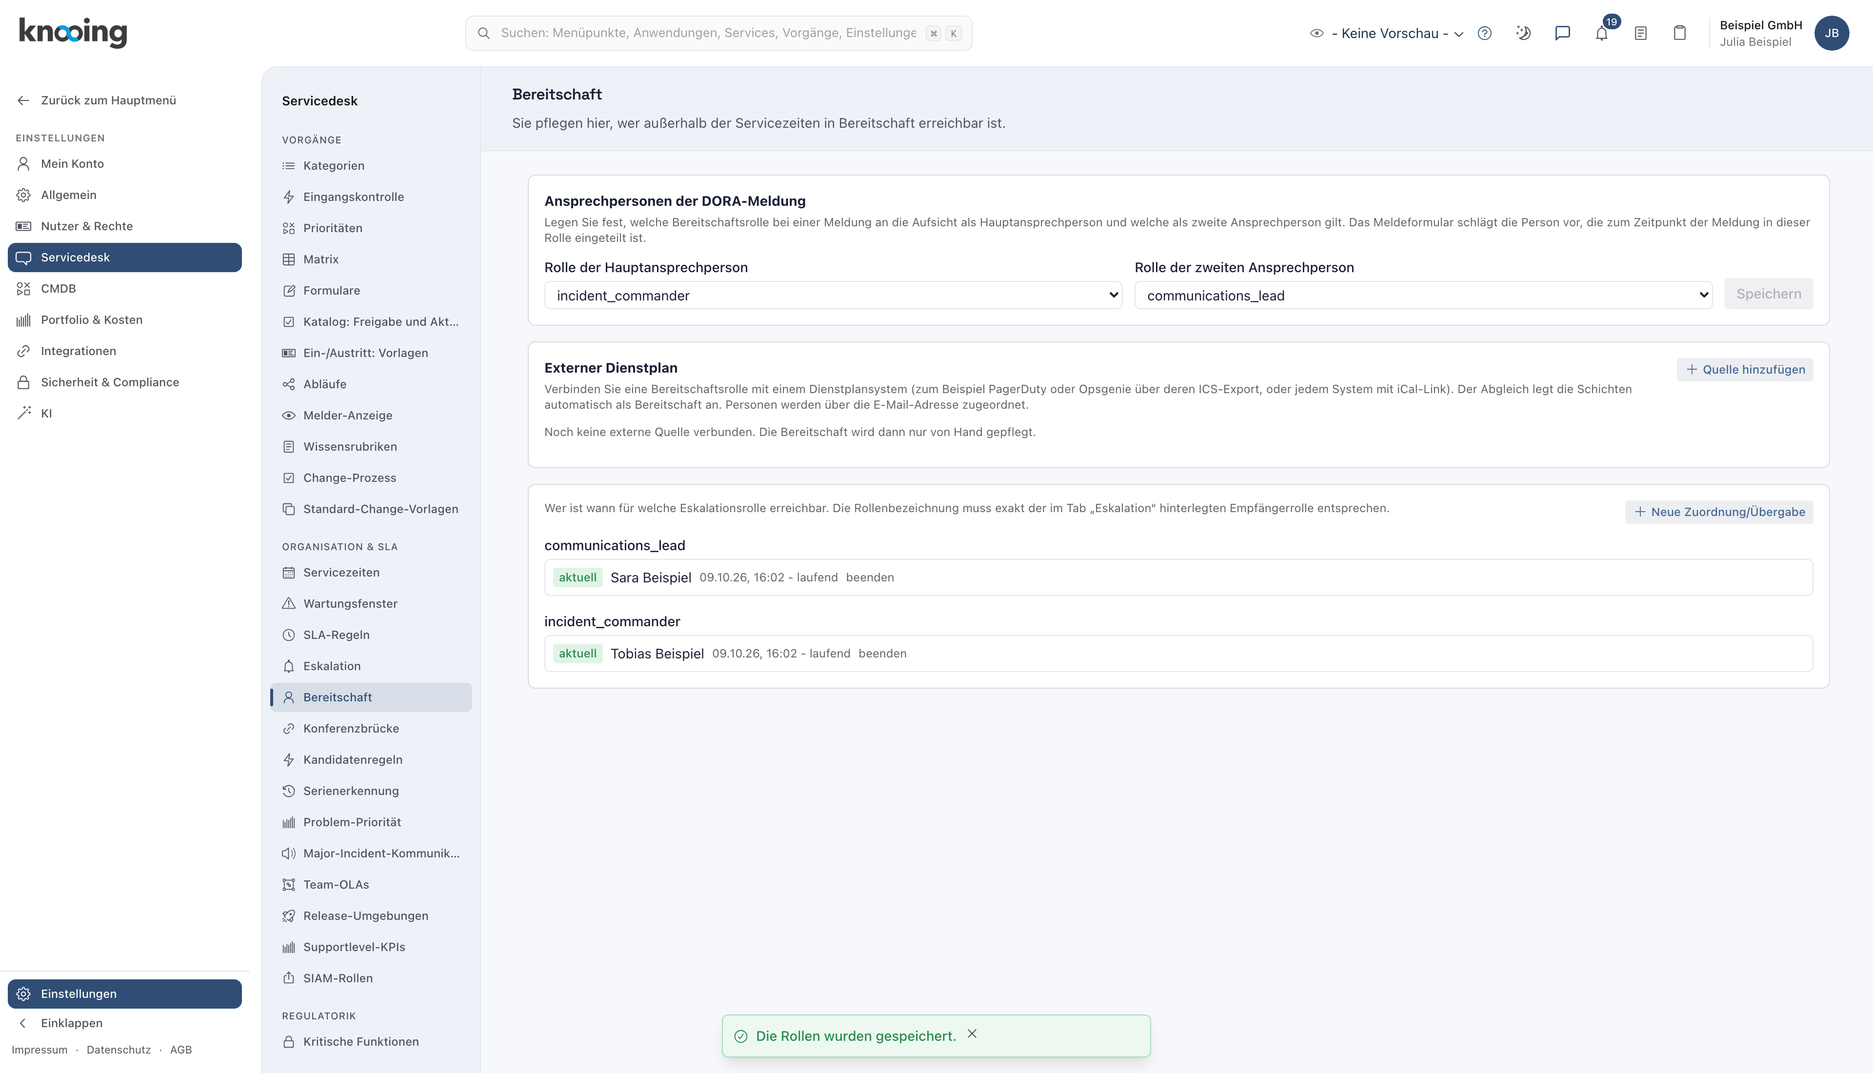Open the Matrix menu item

(x=371, y=259)
